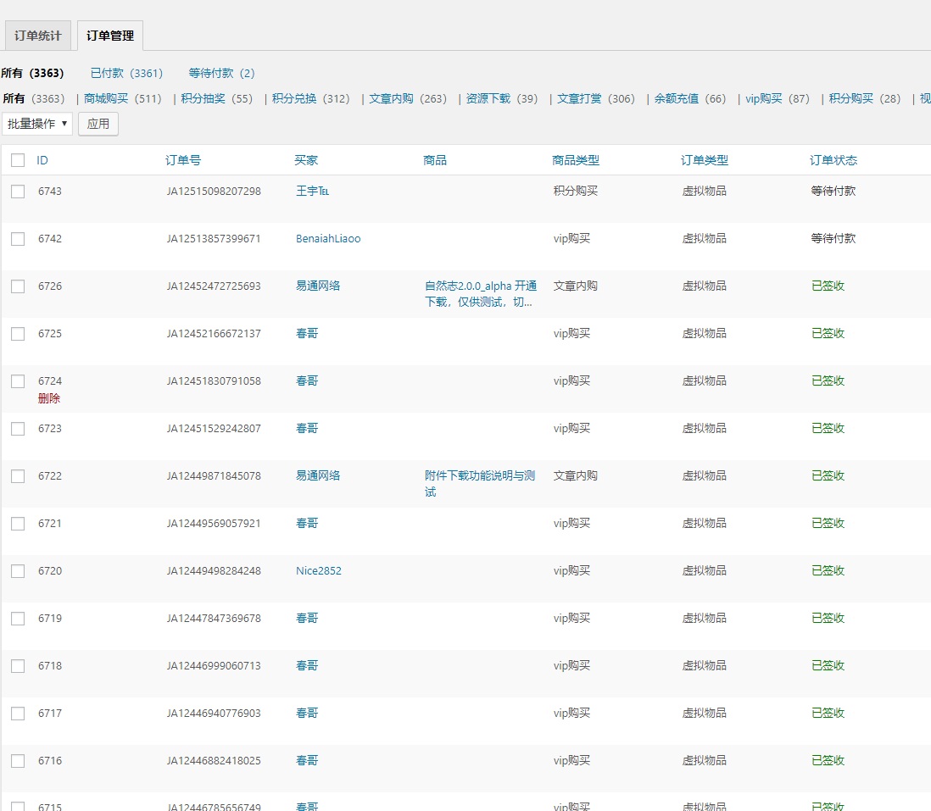Click the 应用 button
Viewport: 931px width, 811px height.
point(98,124)
